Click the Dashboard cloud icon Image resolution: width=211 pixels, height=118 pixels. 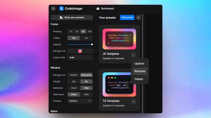click(98, 9)
